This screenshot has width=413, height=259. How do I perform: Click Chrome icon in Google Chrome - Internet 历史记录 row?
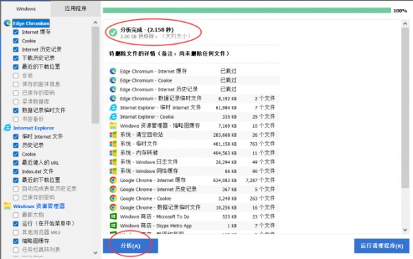pos(113,190)
